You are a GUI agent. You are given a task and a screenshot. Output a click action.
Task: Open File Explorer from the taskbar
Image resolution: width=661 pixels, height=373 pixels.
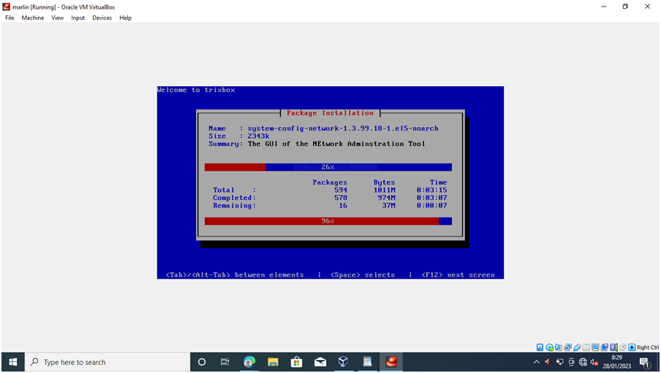[x=273, y=362]
